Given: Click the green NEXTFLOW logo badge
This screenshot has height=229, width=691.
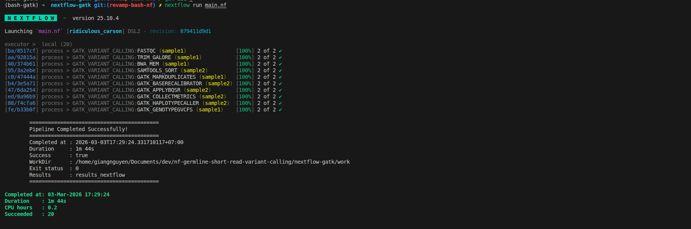Looking at the screenshot, I should click(x=31, y=18).
